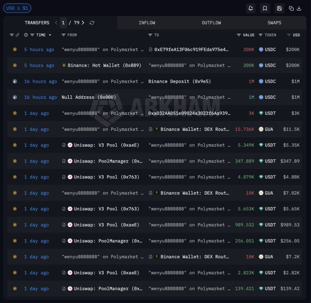Toggle TIME sort dropdown arrow

click(50, 35)
